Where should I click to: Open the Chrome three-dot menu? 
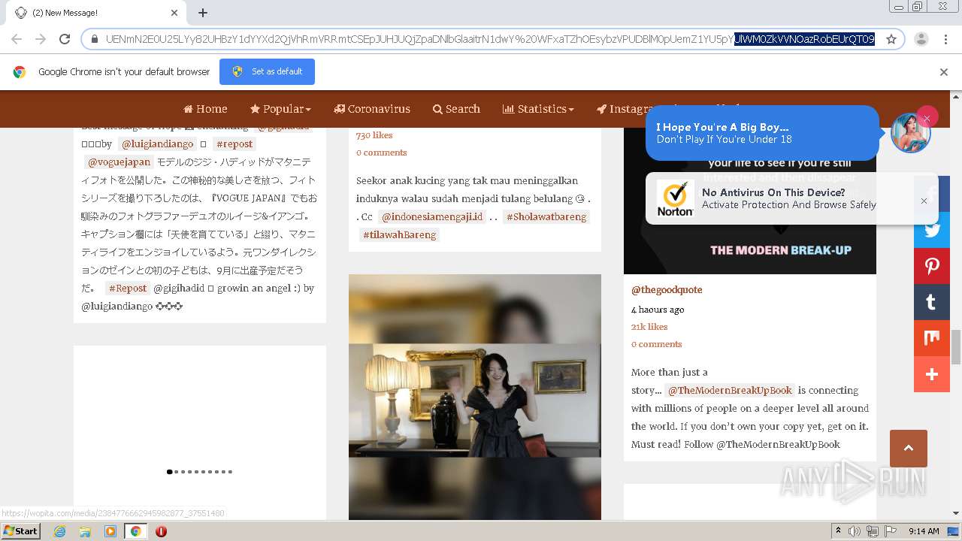(x=945, y=39)
